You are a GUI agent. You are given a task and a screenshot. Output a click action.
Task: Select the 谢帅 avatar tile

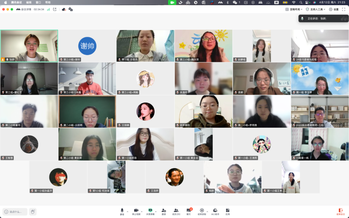pyautogui.click(x=87, y=46)
